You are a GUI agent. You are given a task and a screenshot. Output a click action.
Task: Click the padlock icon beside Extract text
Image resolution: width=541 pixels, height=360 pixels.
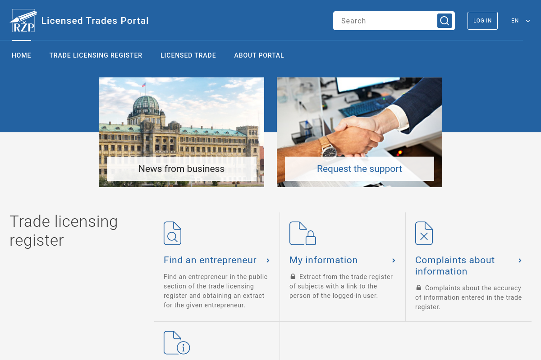[x=293, y=277]
